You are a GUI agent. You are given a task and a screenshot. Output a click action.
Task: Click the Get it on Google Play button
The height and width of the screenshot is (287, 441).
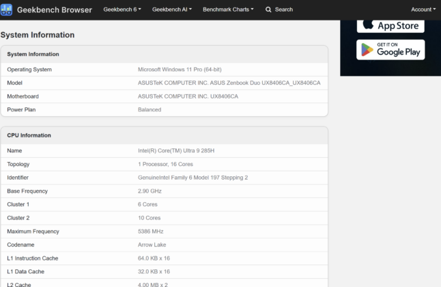coord(390,50)
